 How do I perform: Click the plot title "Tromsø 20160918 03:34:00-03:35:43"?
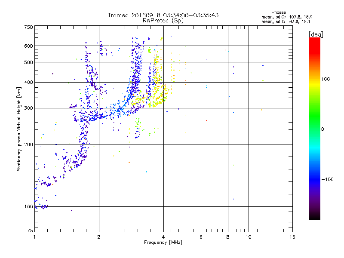pos(163,15)
